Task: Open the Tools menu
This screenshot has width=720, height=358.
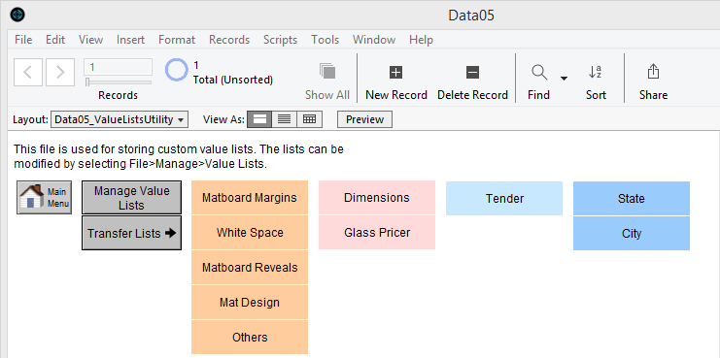Action: (326, 40)
